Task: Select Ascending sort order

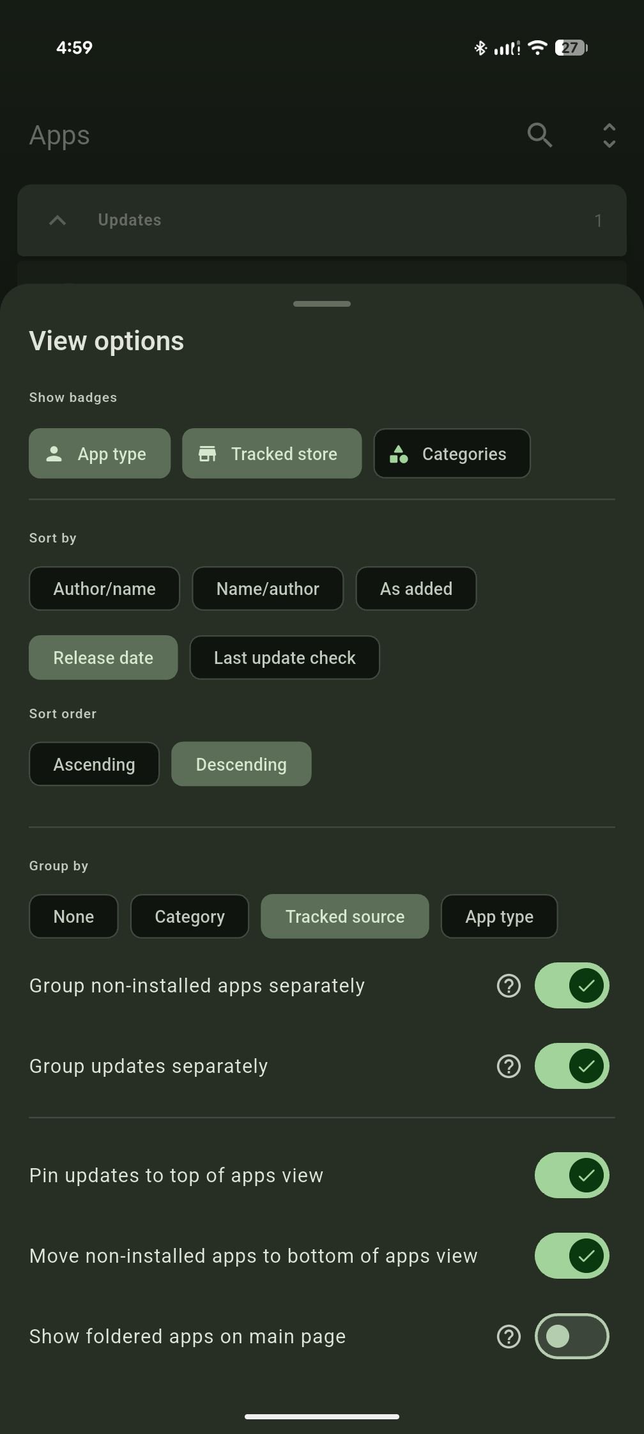Action: coord(94,764)
